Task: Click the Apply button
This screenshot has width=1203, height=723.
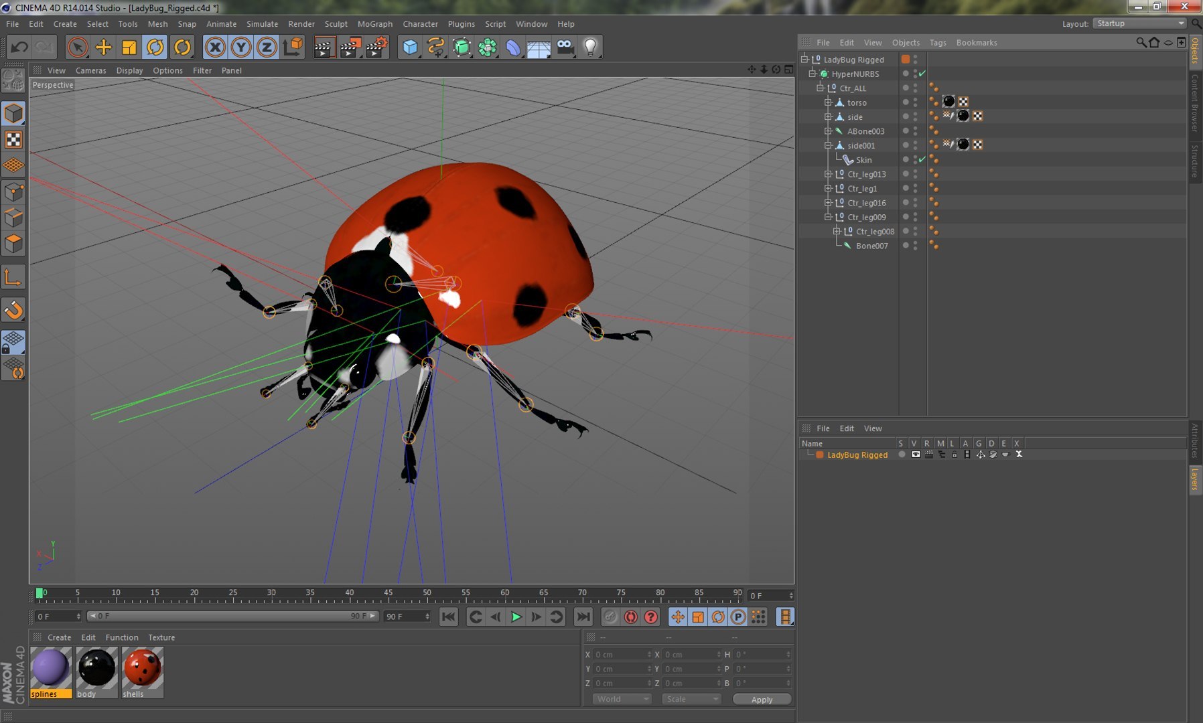Action: click(x=762, y=699)
